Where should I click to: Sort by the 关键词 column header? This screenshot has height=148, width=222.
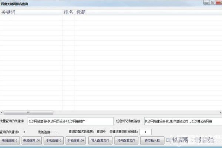(31, 12)
